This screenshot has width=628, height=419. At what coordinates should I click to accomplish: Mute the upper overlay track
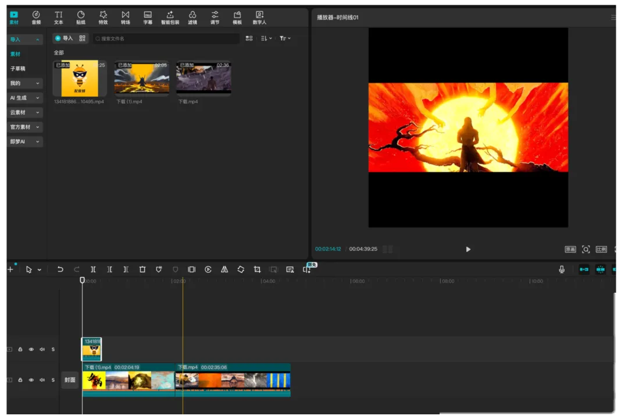coord(42,349)
